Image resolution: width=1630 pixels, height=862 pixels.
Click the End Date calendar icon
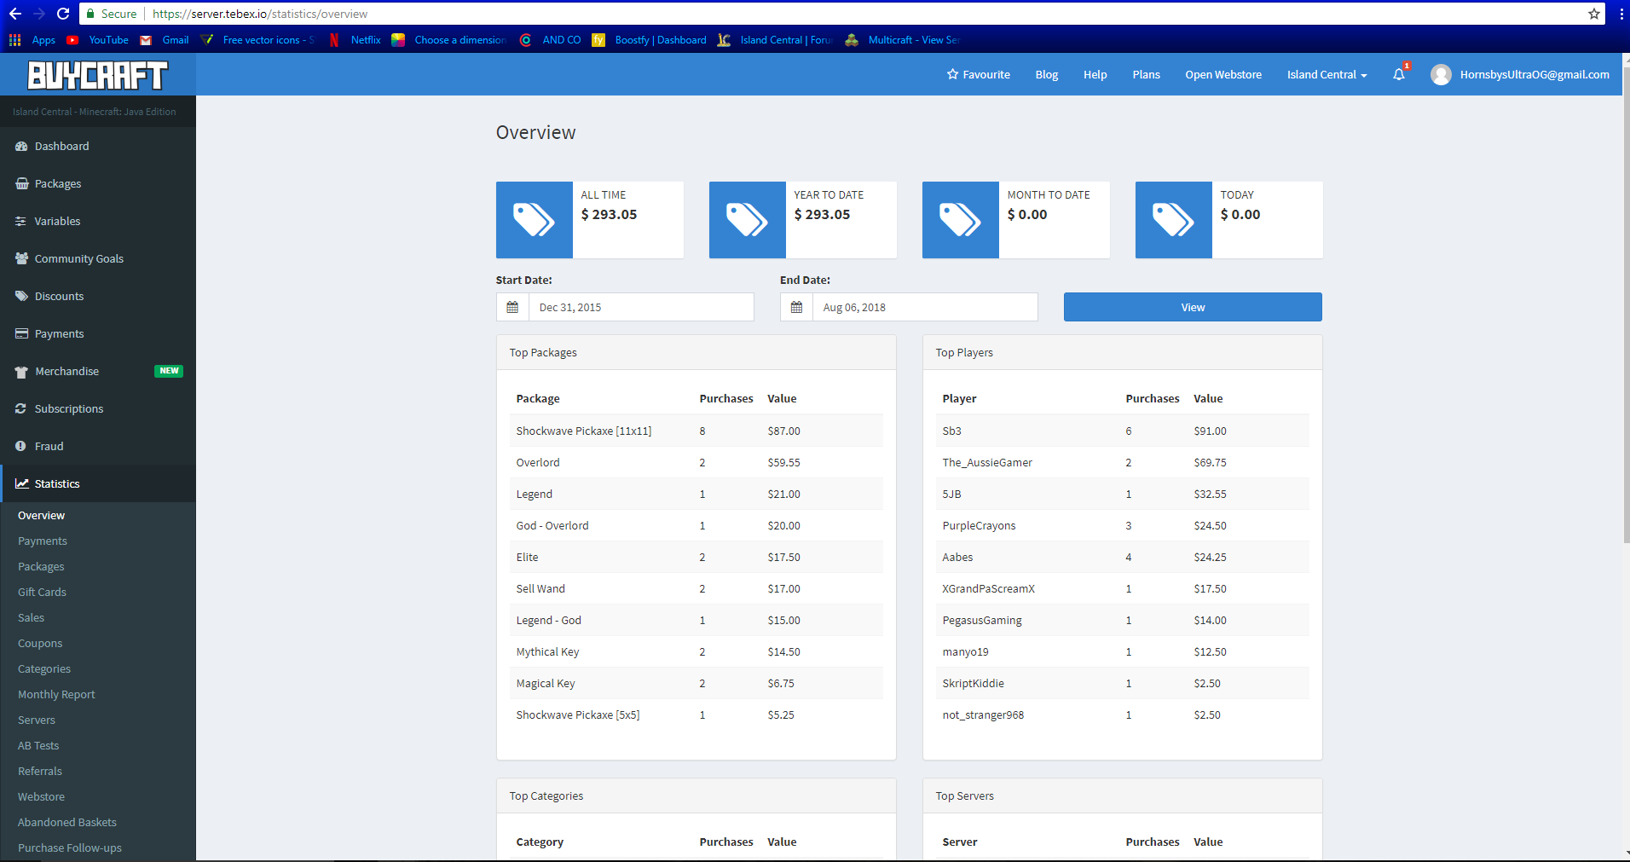click(x=796, y=308)
